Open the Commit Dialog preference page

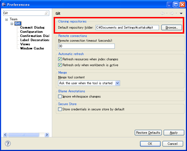coord(32,28)
